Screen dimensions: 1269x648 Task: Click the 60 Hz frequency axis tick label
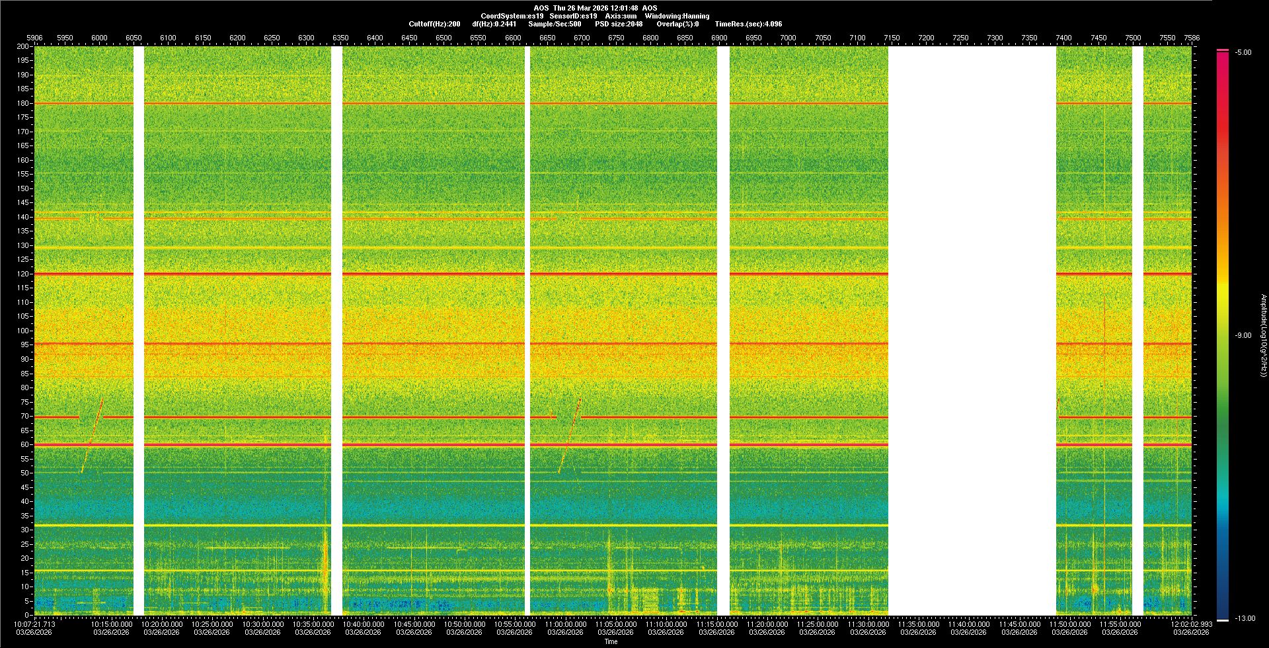(24, 444)
